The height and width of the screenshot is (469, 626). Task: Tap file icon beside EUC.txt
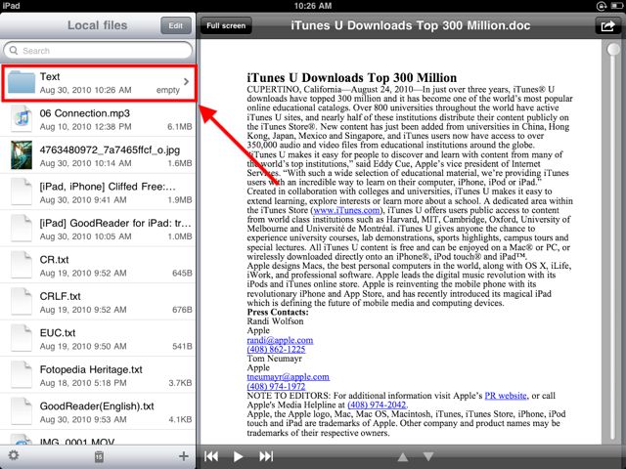22,338
